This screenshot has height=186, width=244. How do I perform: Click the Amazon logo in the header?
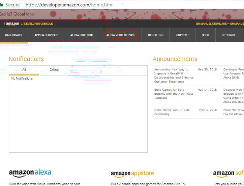tap(12, 24)
